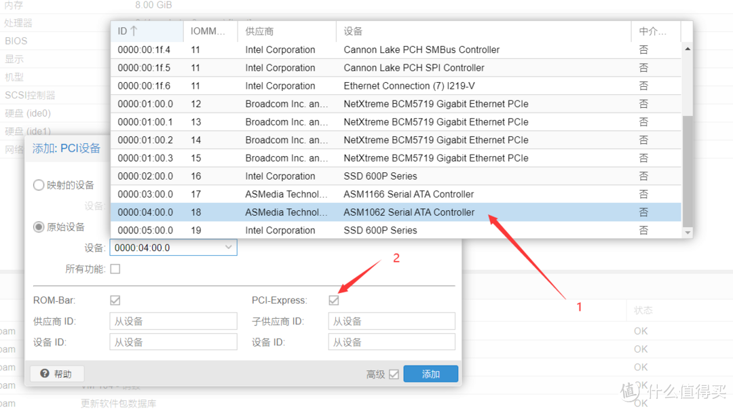Click scrollbar up arrow in device list

(688, 49)
